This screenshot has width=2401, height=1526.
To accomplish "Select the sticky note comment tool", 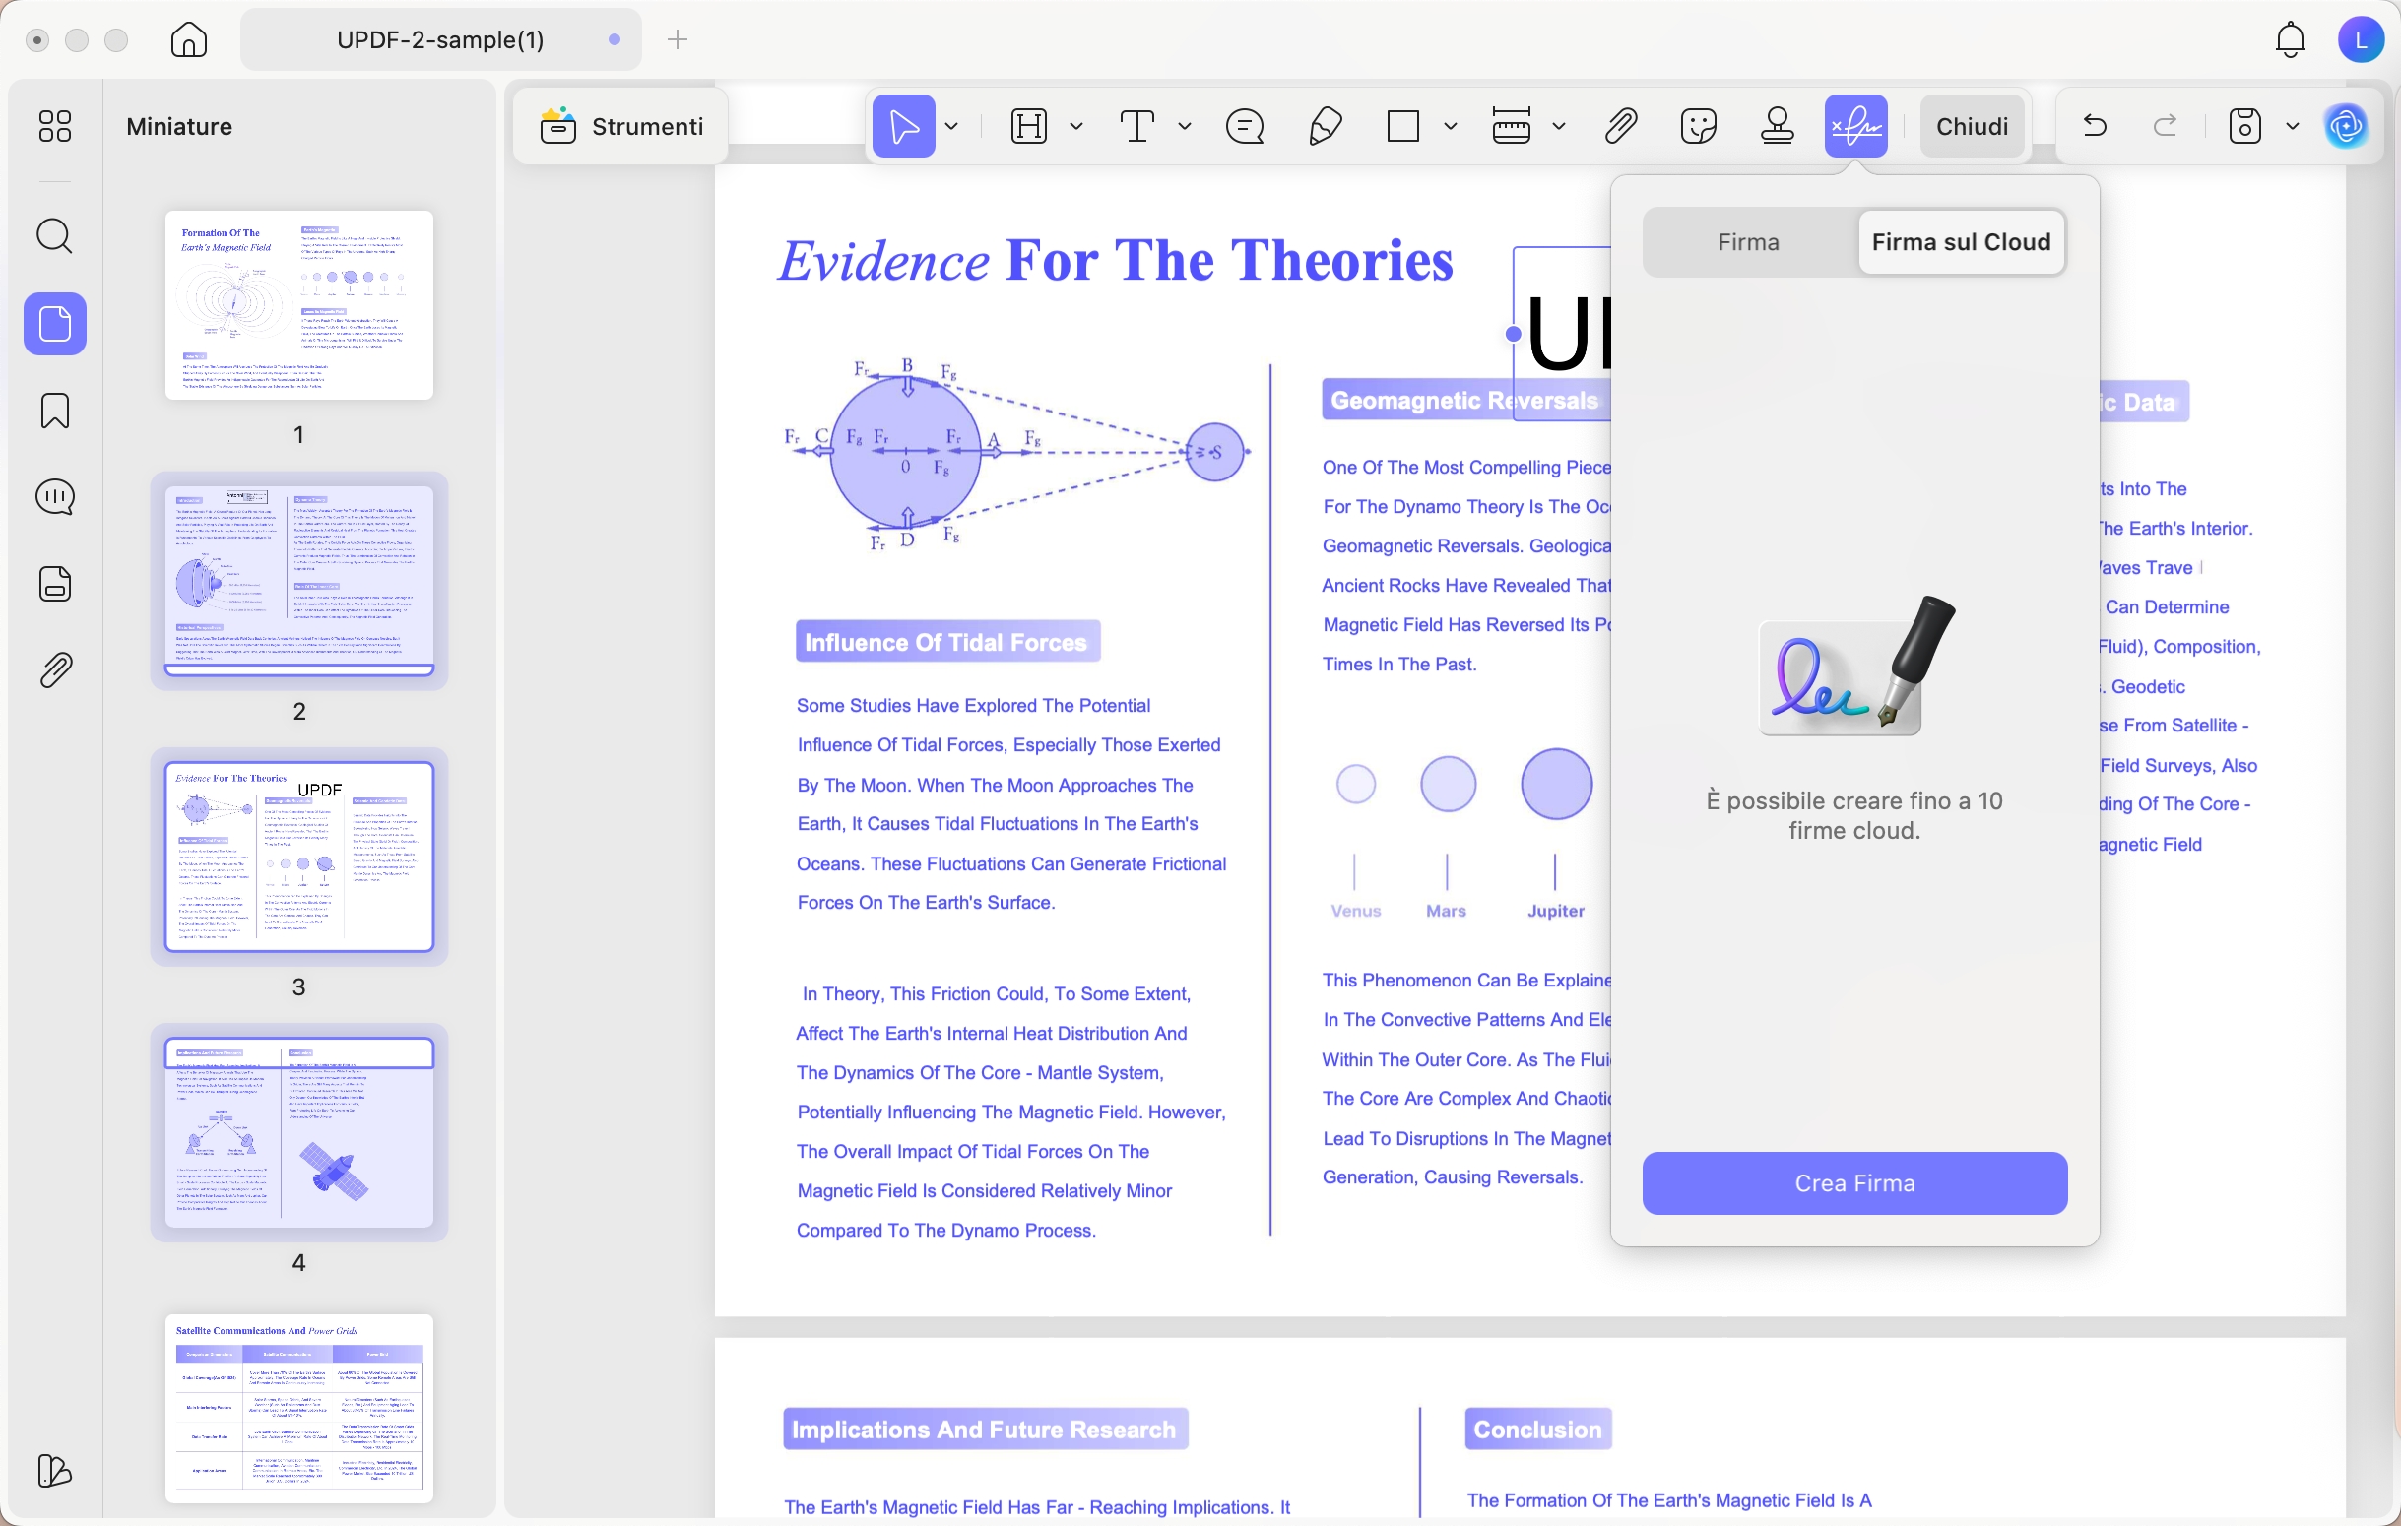I will tap(1246, 127).
